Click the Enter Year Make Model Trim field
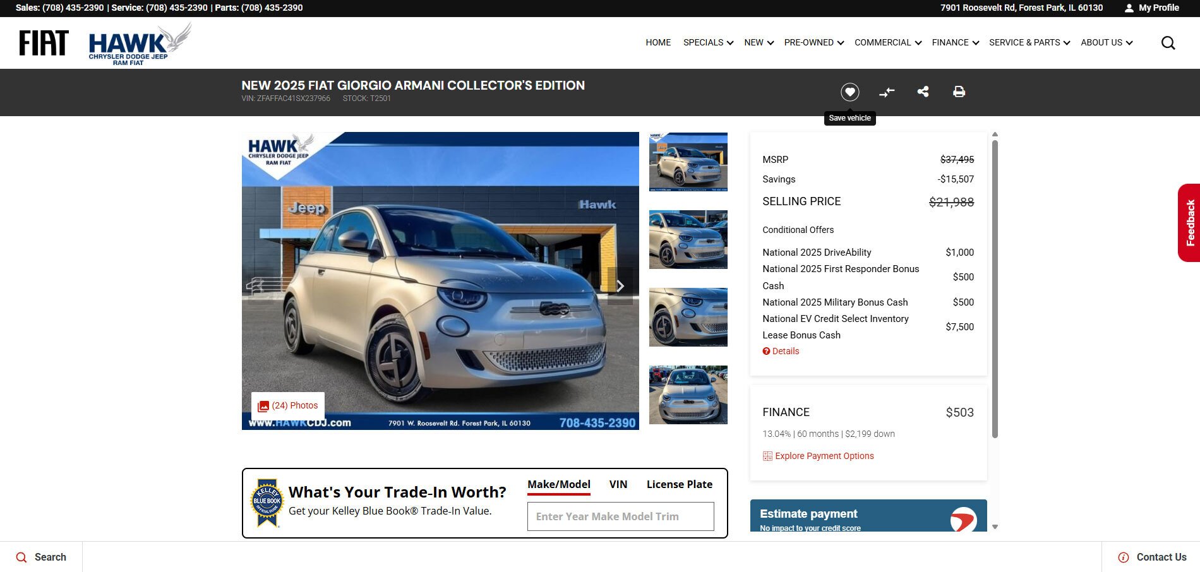Screen dimensions: 1200x572 tap(620, 516)
